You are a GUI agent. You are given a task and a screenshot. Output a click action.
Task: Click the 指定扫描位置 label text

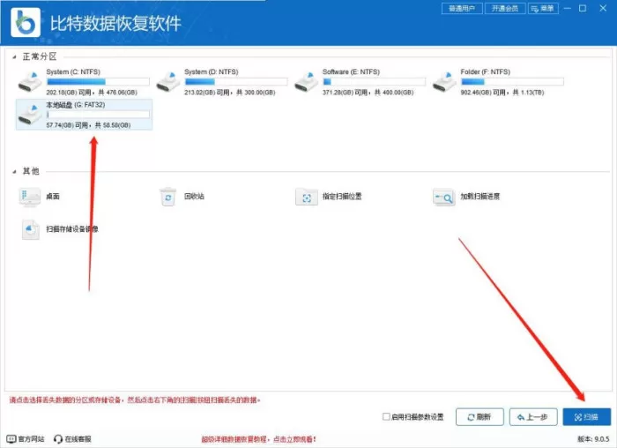click(x=342, y=196)
